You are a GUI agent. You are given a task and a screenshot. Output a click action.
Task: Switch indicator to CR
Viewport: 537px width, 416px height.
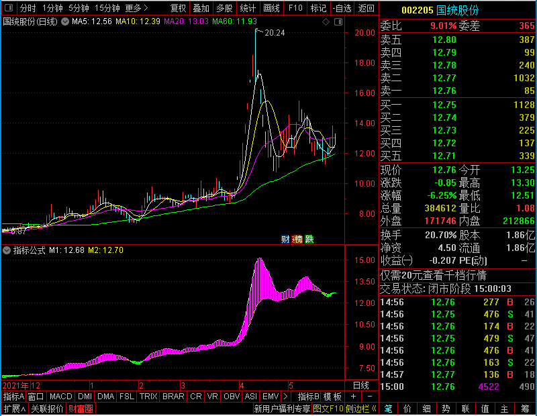[196, 397]
